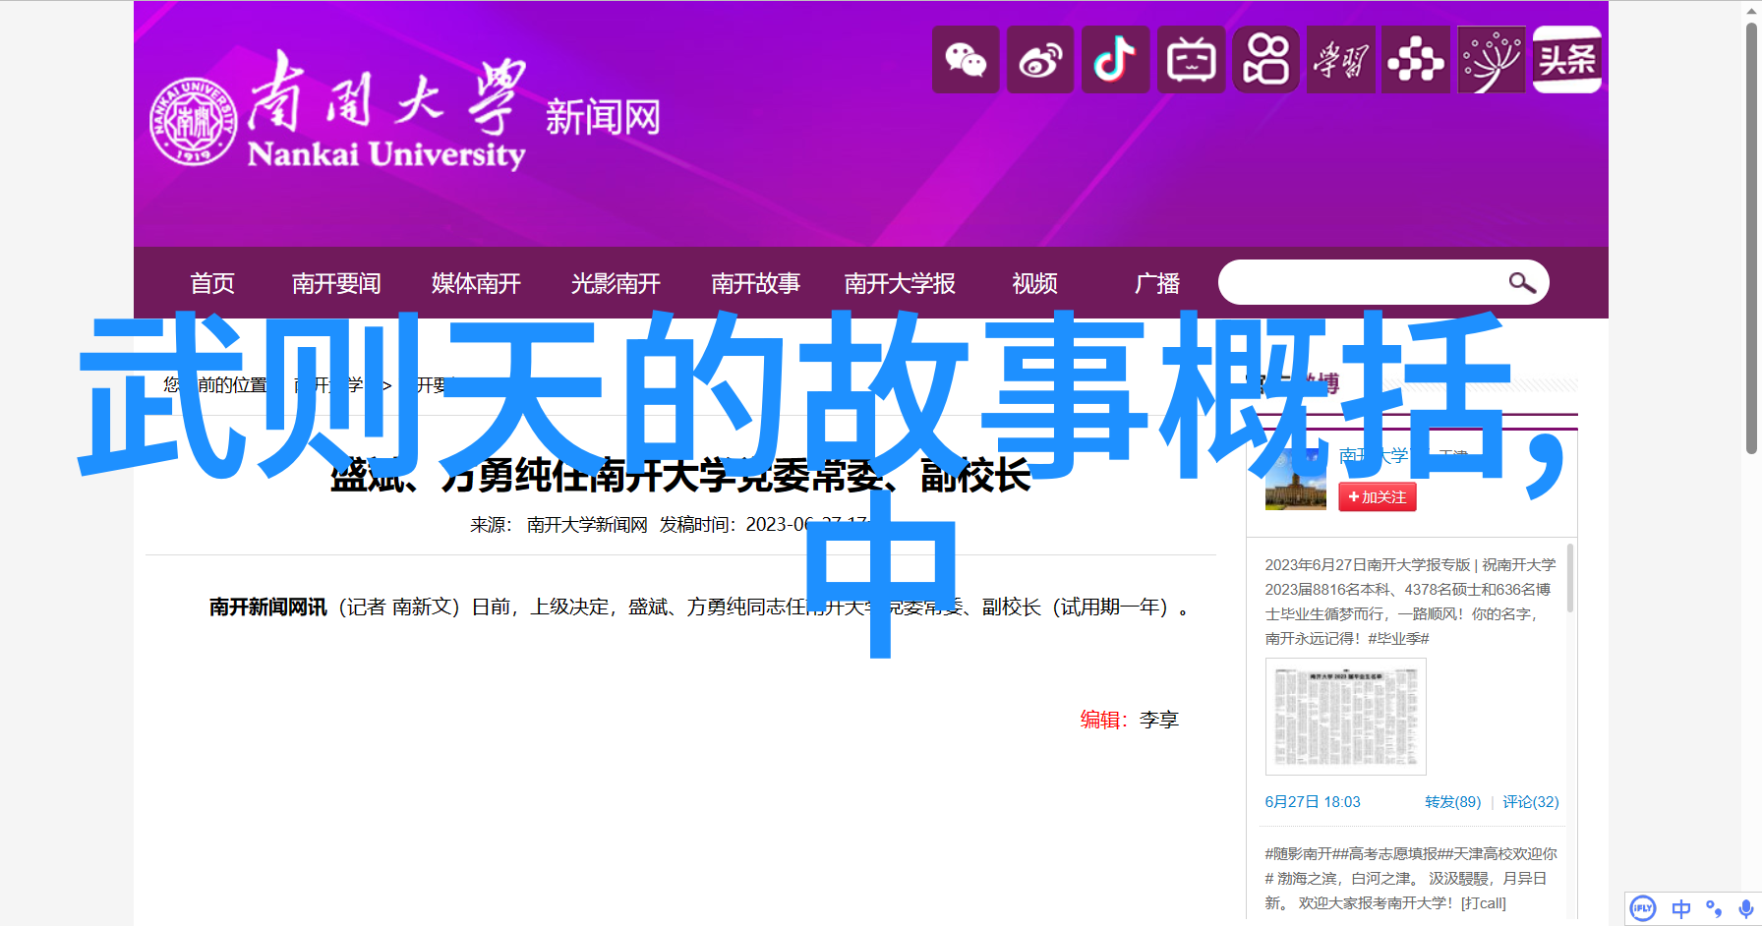This screenshot has height=926, width=1762.
Task: Click the 加关注 follow button
Action: [1377, 497]
